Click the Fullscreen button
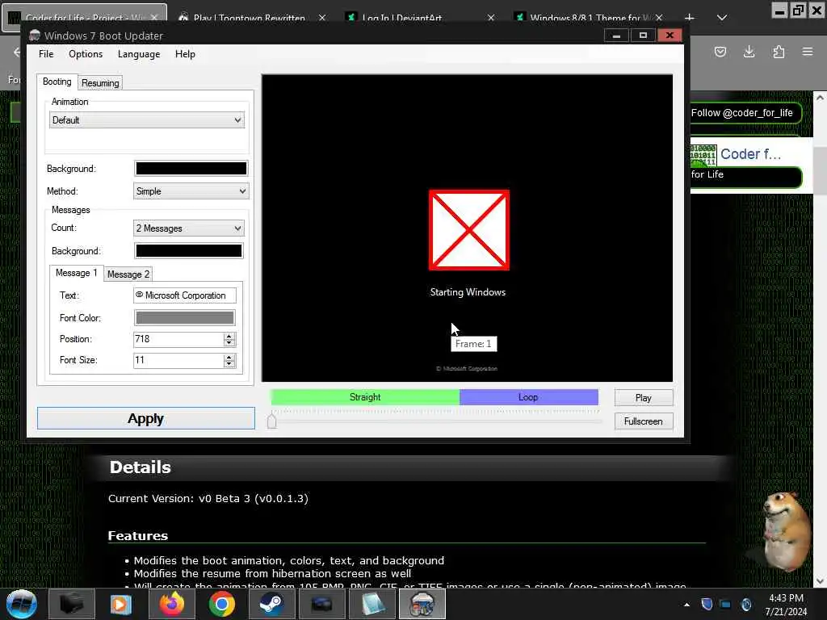827x620 pixels. coord(644,421)
